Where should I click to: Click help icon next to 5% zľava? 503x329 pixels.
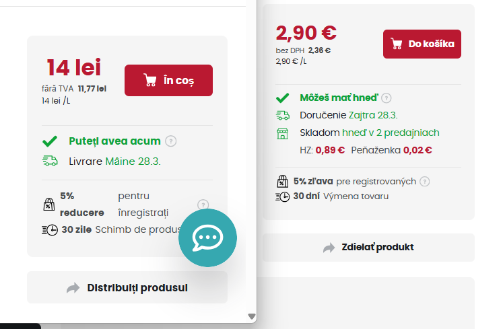coord(425,182)
